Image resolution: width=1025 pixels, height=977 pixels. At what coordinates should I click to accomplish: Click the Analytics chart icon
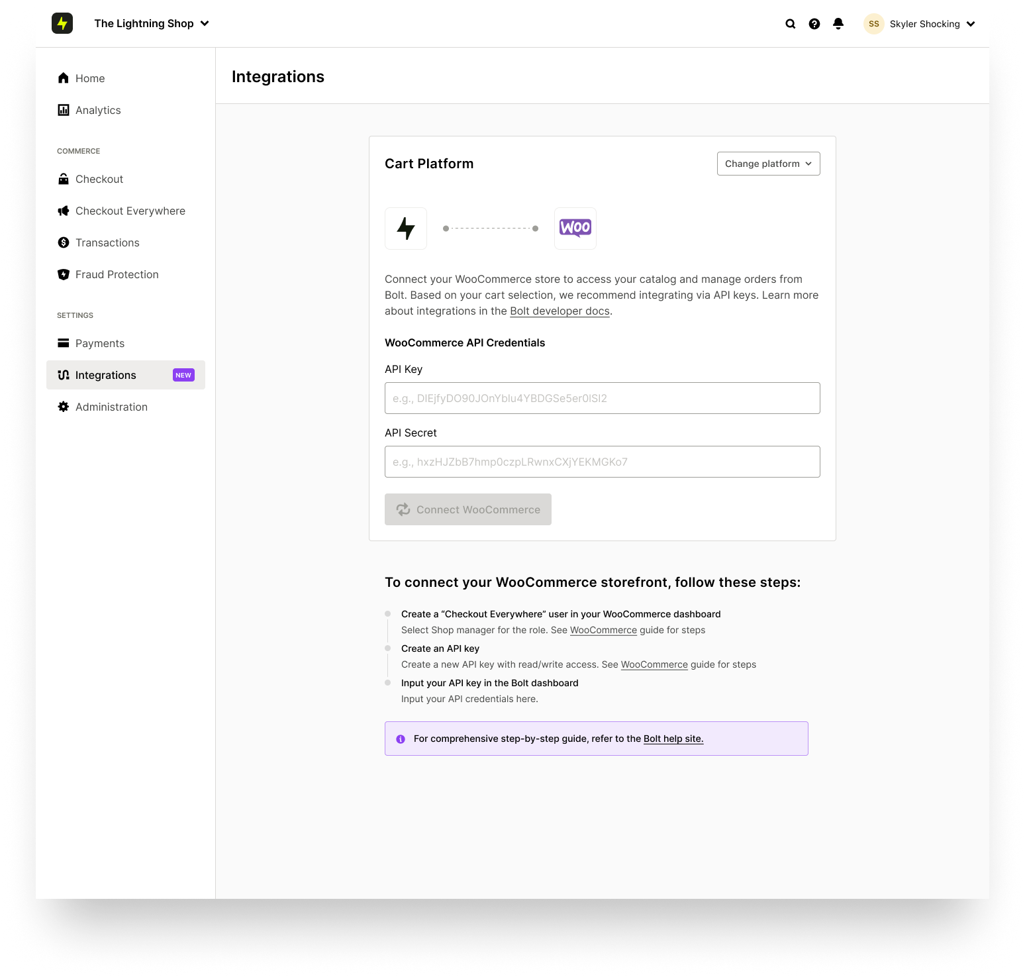64,110
